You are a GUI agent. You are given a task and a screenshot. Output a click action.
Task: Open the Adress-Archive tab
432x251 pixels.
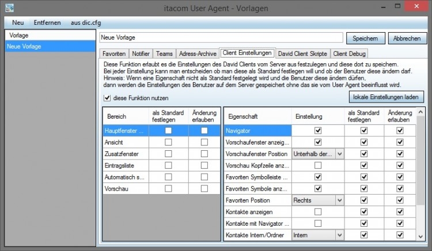[x=198, y=54]
